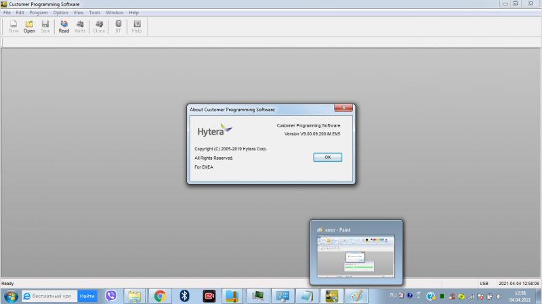Click the network signal tray icon
The image size is (542, 304).
pos(471,297)
